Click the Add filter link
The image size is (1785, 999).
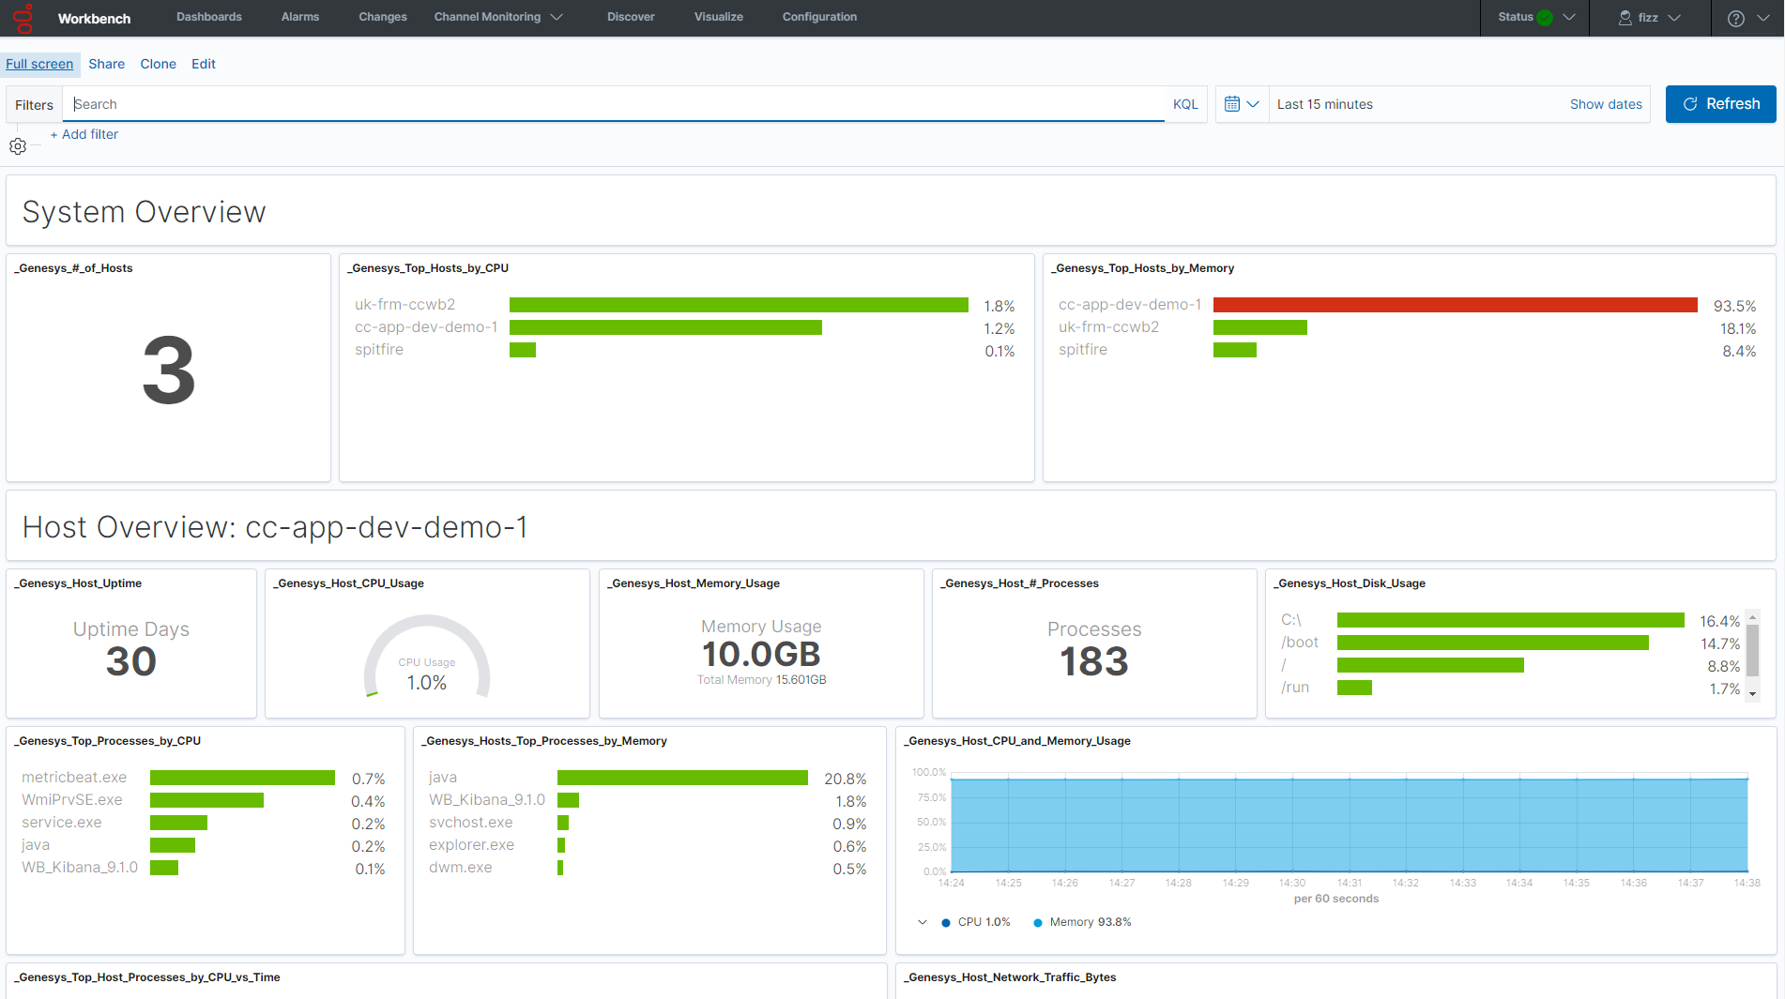pyautogui.click(x=84, y=134)
